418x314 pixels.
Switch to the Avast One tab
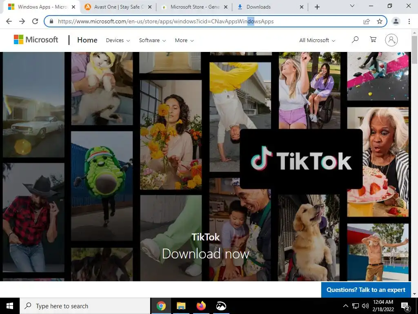[x=118, y=7]
